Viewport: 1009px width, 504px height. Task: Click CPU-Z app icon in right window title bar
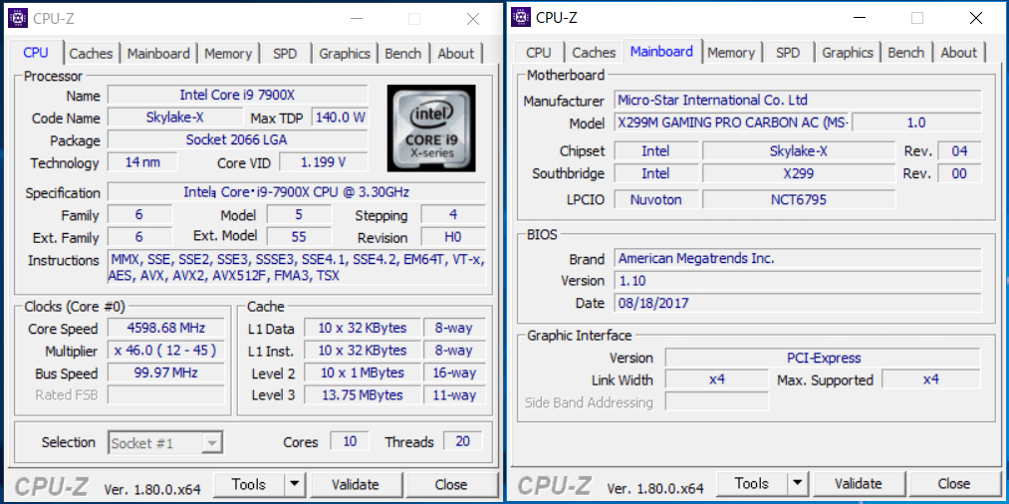(x=521, y=17)
